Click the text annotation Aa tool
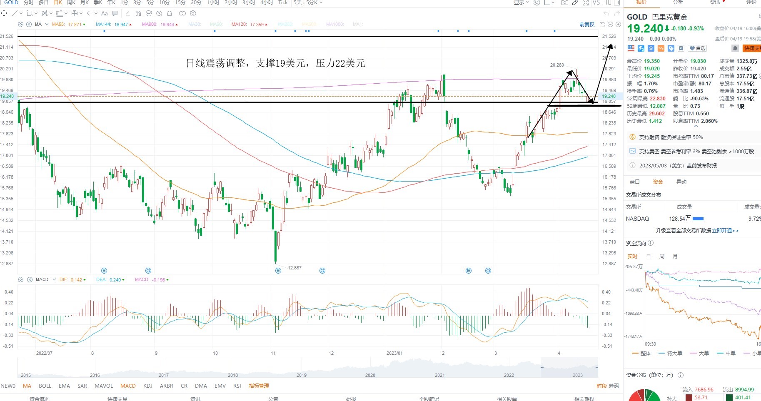Viewport: 761px width, 401px height. click(x=105, y=13)
